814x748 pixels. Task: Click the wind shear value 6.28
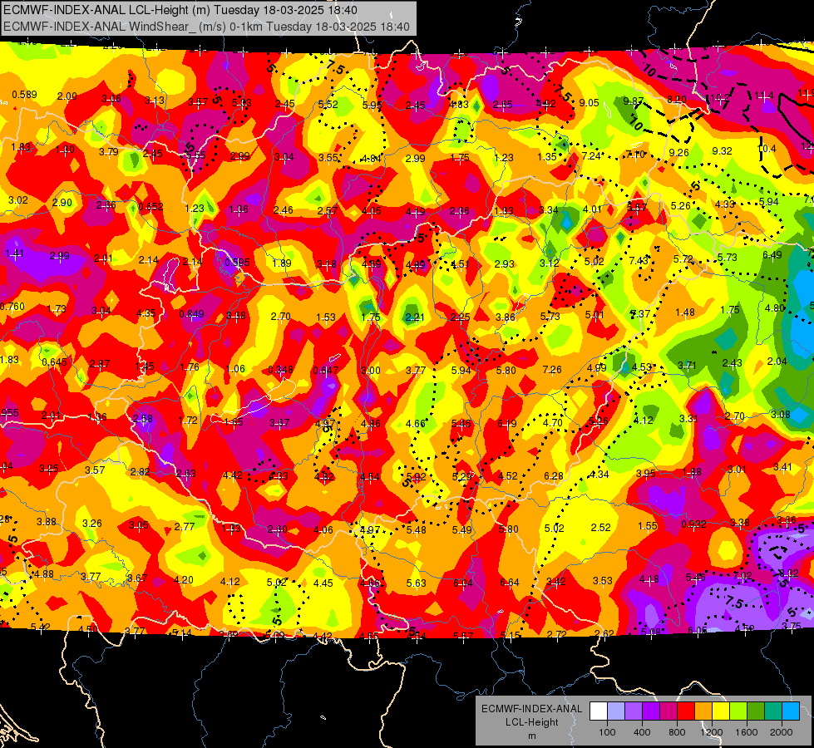(554, 475)
